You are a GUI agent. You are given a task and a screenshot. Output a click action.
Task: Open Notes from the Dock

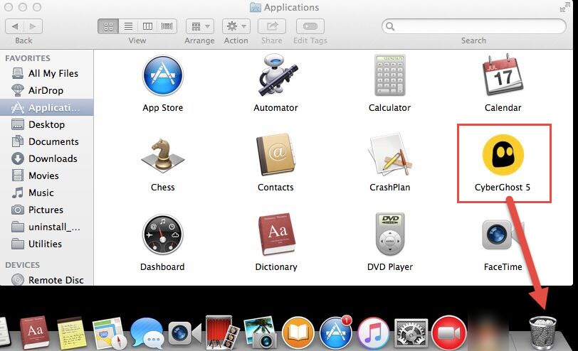point(71,333)
